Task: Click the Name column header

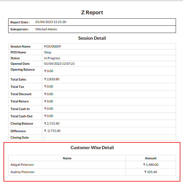Action: pos(67,158)
